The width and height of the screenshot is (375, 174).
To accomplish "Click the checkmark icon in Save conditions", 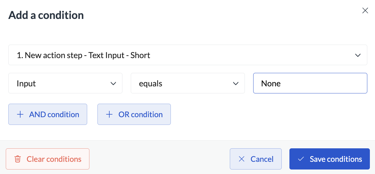I will pos(301,159).
